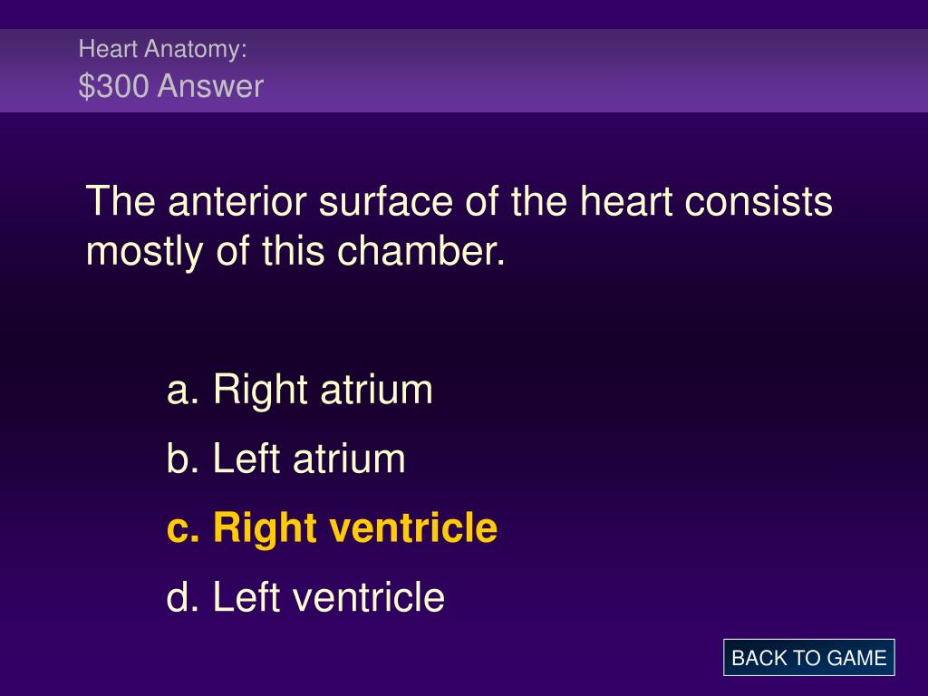The image size is (928, 696).
Task: Click the word "consists" in the question
Action: pos(759,201)
